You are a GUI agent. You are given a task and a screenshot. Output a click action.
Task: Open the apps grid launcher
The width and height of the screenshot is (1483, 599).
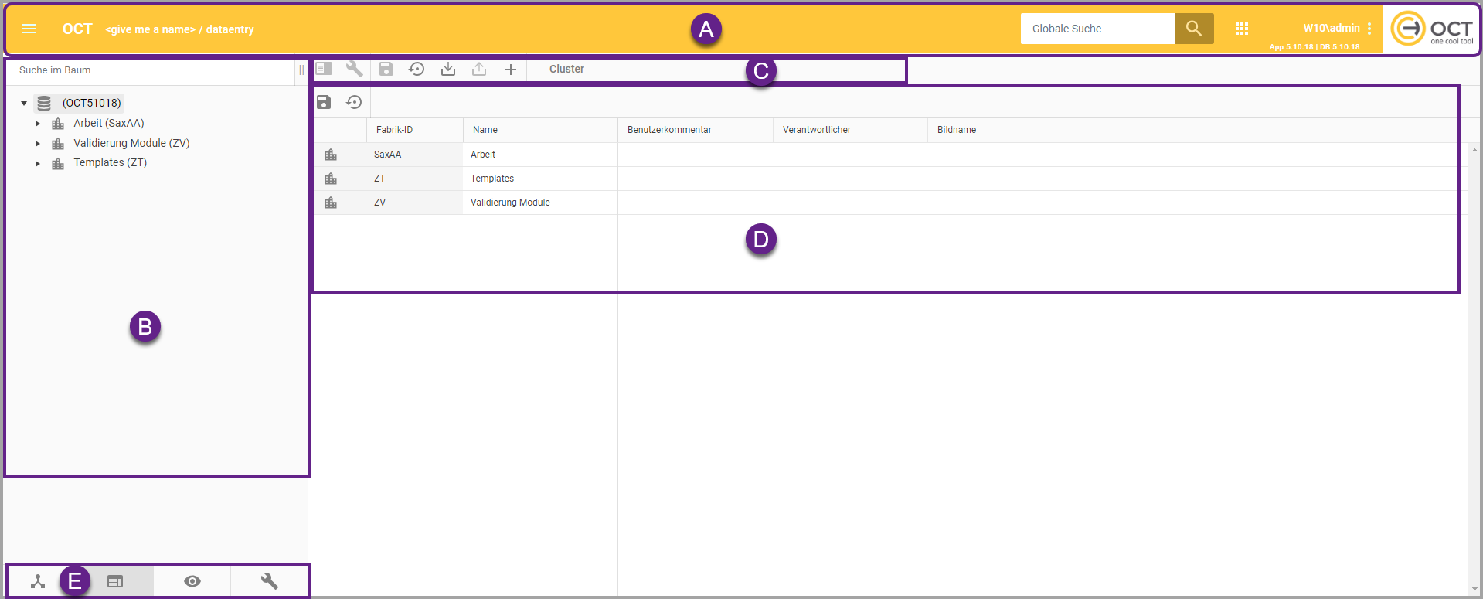pyautogui.click(x=1242, y=29)
